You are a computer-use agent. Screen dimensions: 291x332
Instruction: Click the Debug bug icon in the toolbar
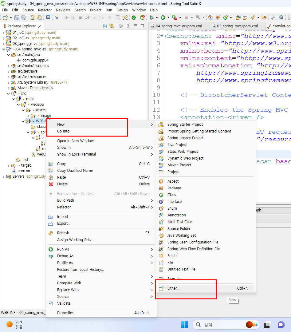pyautogui.click(x=151, y=18)
